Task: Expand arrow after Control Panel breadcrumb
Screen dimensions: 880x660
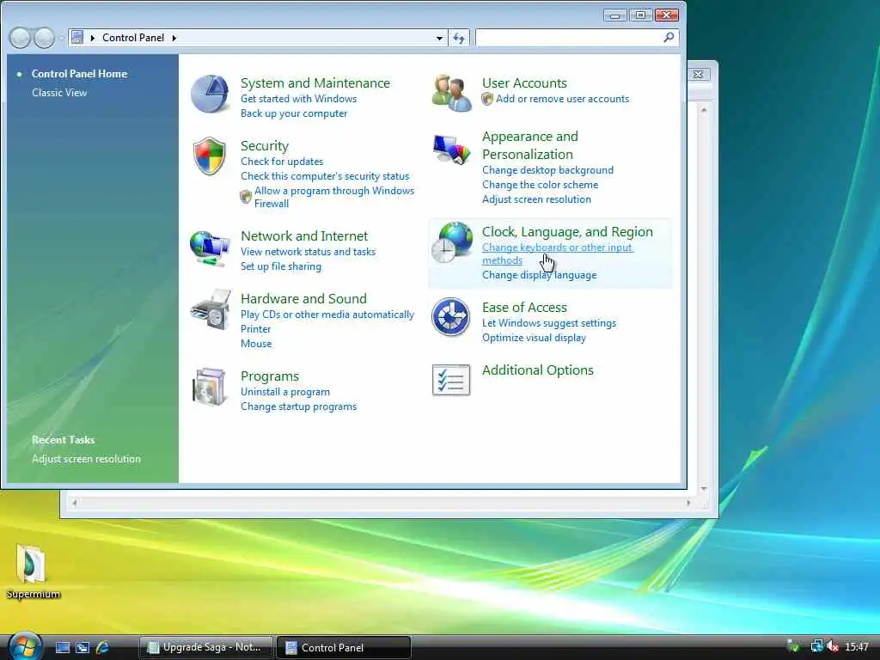Action: (x=174, y=38)
